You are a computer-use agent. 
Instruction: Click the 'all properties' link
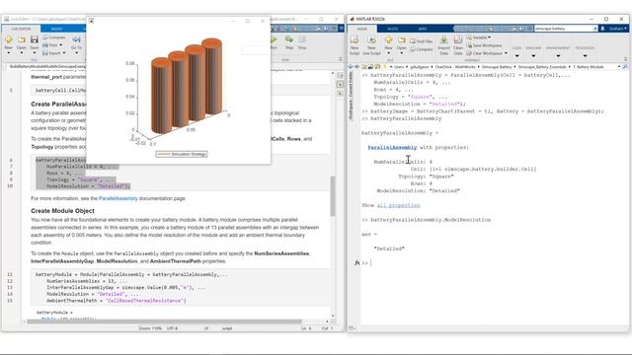coord(398,205)
